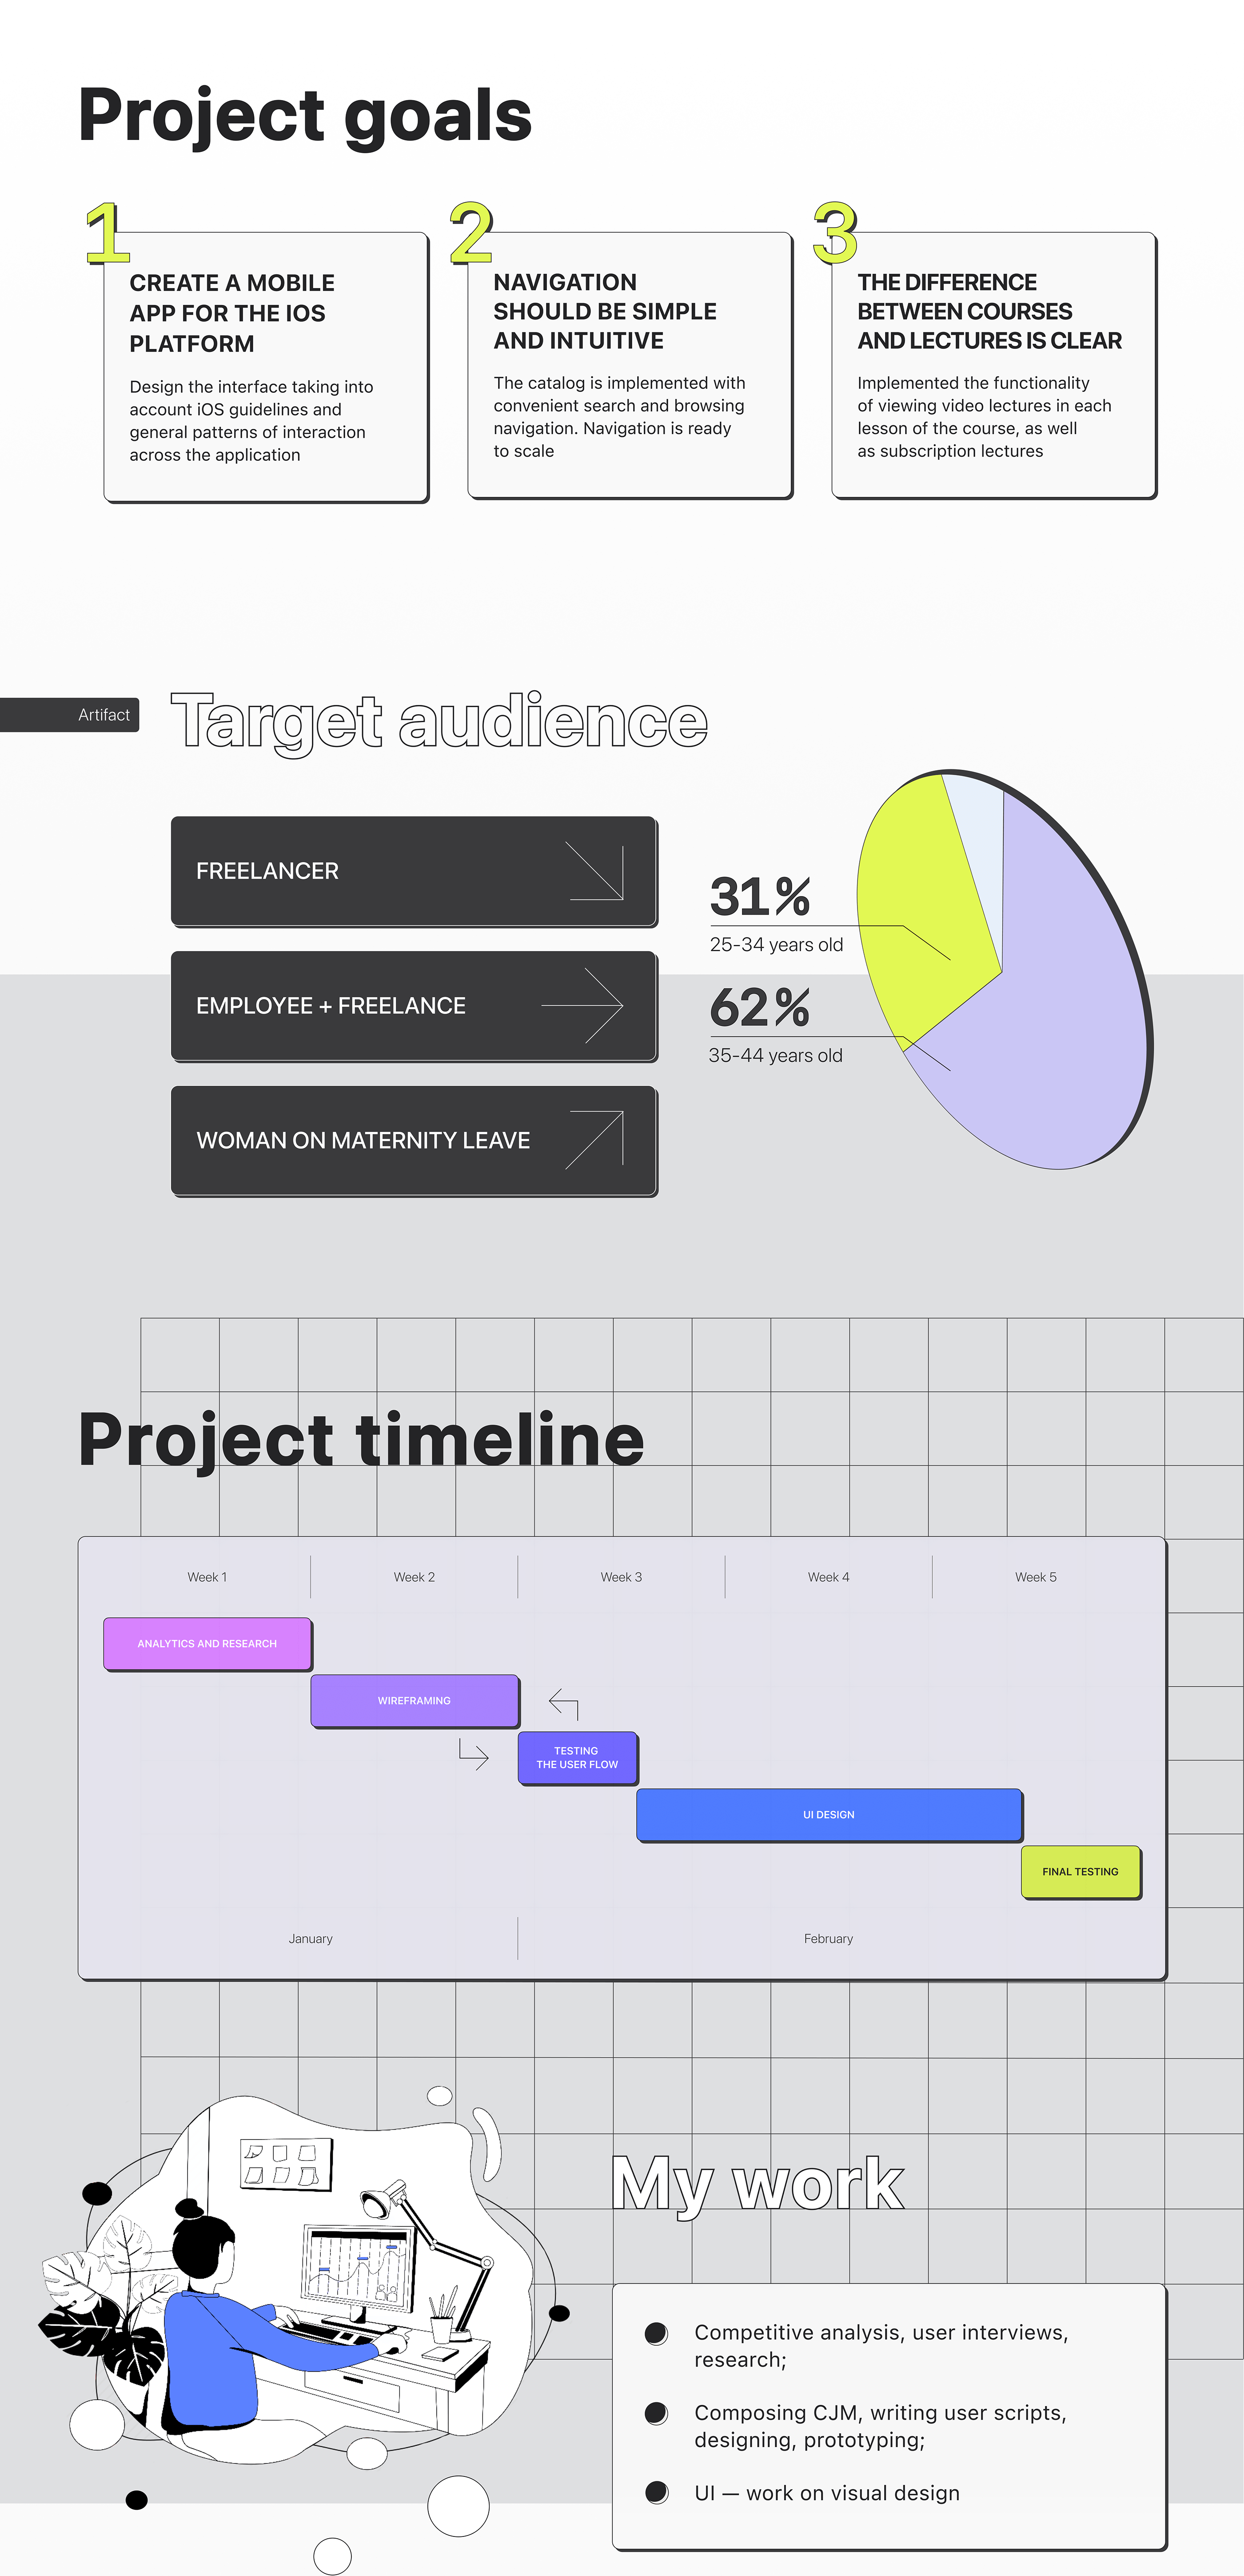Select the Wireframing timeline bar
1244x2576 pixels.
pyautogui.click(x=414, y=1700)
